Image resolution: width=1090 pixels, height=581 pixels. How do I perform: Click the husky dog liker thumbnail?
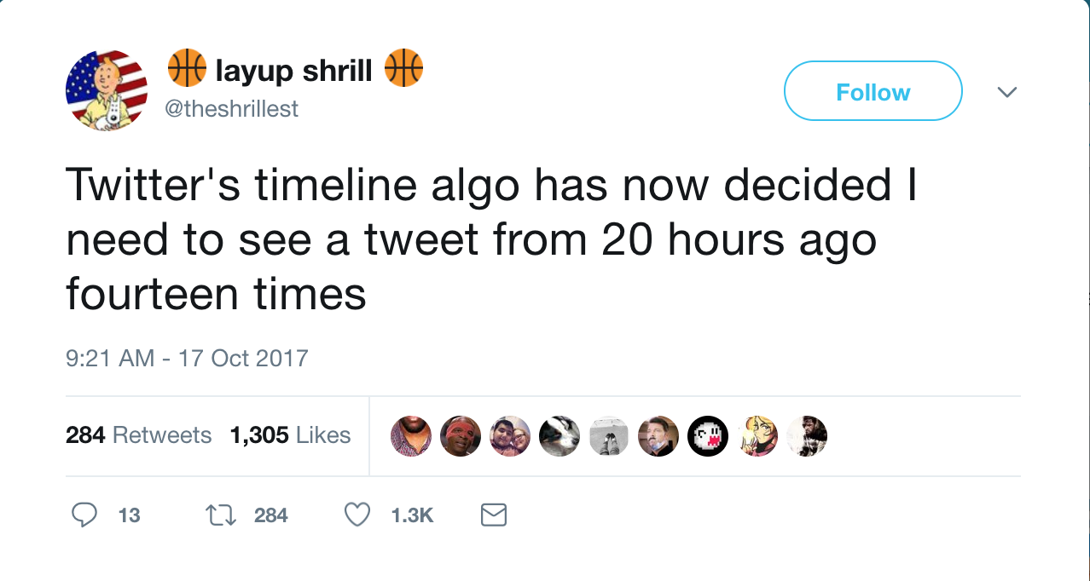(559, 435)
